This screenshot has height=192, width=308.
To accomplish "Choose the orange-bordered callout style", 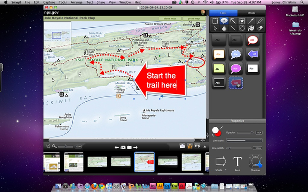I will pos(219,54).
